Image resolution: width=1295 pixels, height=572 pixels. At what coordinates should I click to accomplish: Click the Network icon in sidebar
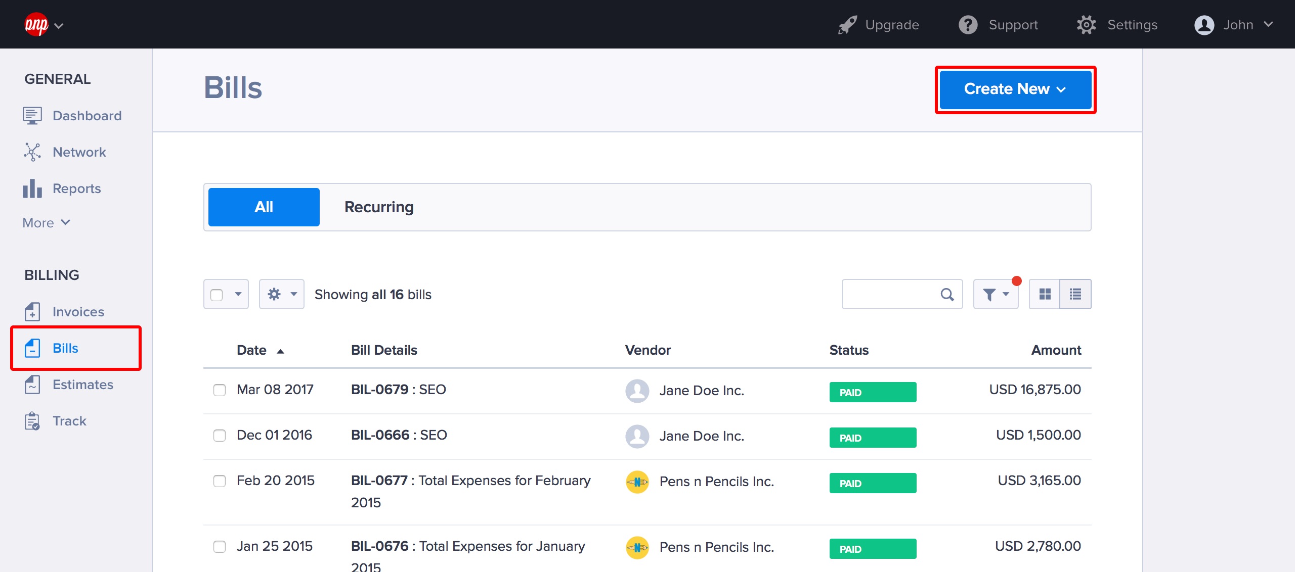click(32, 152)
